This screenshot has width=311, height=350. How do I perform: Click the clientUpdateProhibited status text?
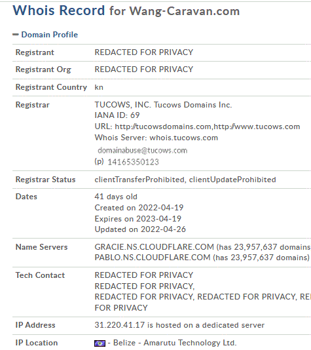tap(232, 180)
